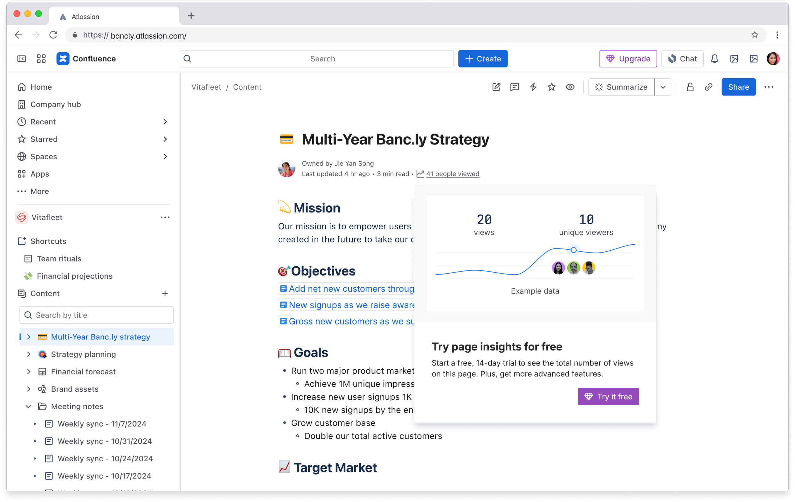Open page restrictions lock icon
Viewport: 795px width, 502px height.
point(690,87)
